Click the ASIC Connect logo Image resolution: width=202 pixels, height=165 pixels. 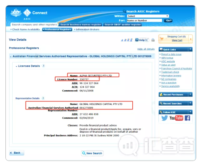35,14
